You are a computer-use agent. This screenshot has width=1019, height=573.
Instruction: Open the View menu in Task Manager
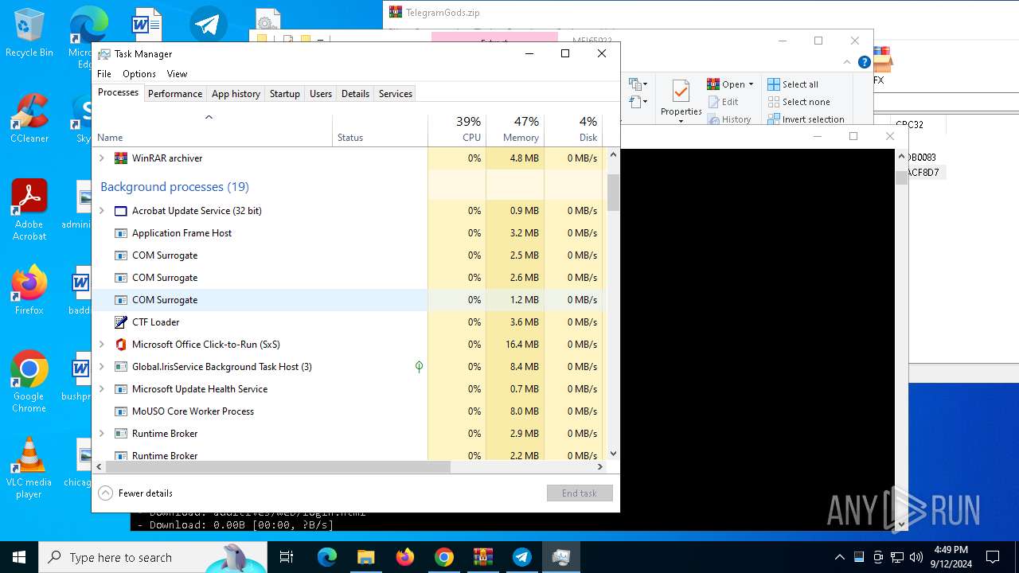coord(177,74)
